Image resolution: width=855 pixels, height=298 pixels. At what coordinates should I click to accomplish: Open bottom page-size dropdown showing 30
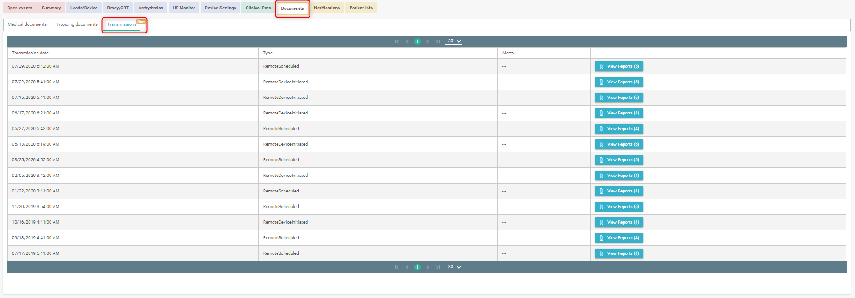pos(454,267)
